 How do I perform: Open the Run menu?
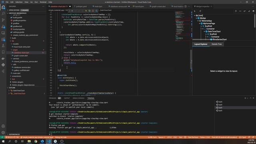(36, 2)
